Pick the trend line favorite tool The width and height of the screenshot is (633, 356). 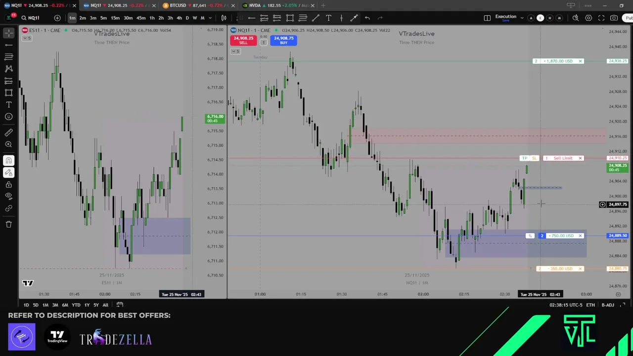pos(316,18)
